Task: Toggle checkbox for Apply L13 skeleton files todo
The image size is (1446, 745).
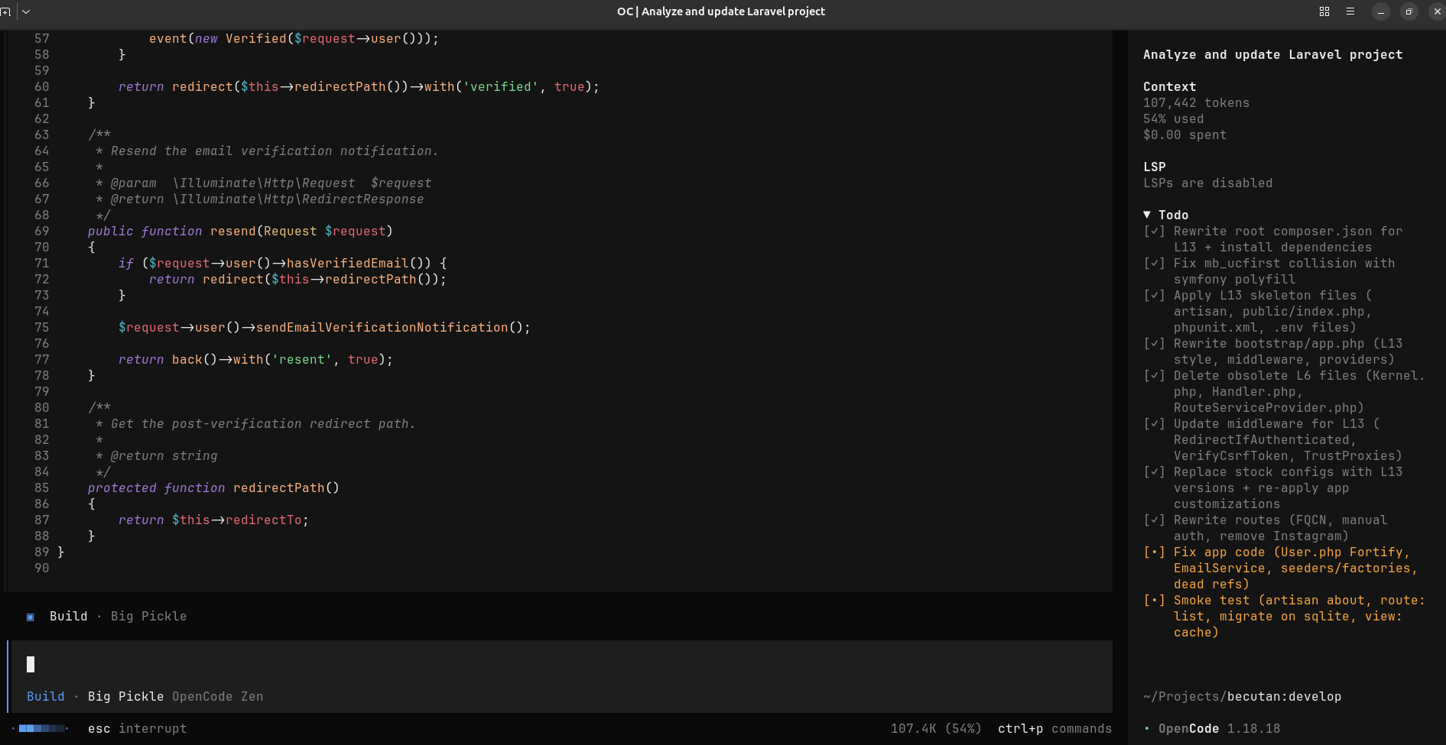Action: point(1154,295)
